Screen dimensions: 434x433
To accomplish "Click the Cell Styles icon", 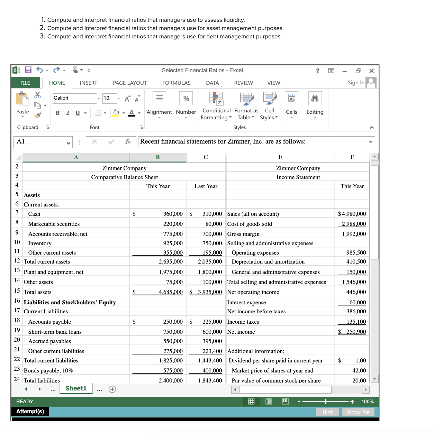I will [x=270, y=98].
